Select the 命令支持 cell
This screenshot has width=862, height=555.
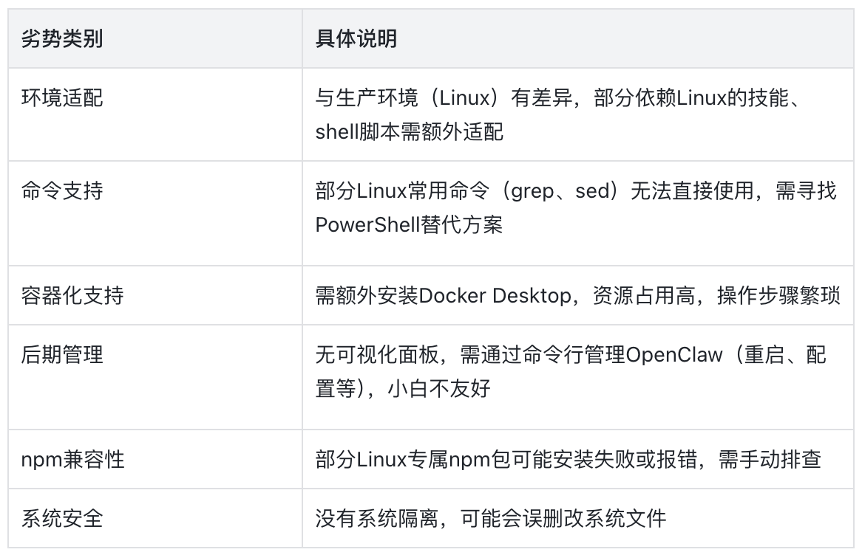point(62,191)
